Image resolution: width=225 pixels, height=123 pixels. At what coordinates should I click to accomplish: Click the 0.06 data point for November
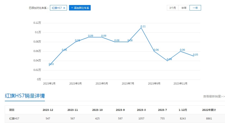pos(181,51)
